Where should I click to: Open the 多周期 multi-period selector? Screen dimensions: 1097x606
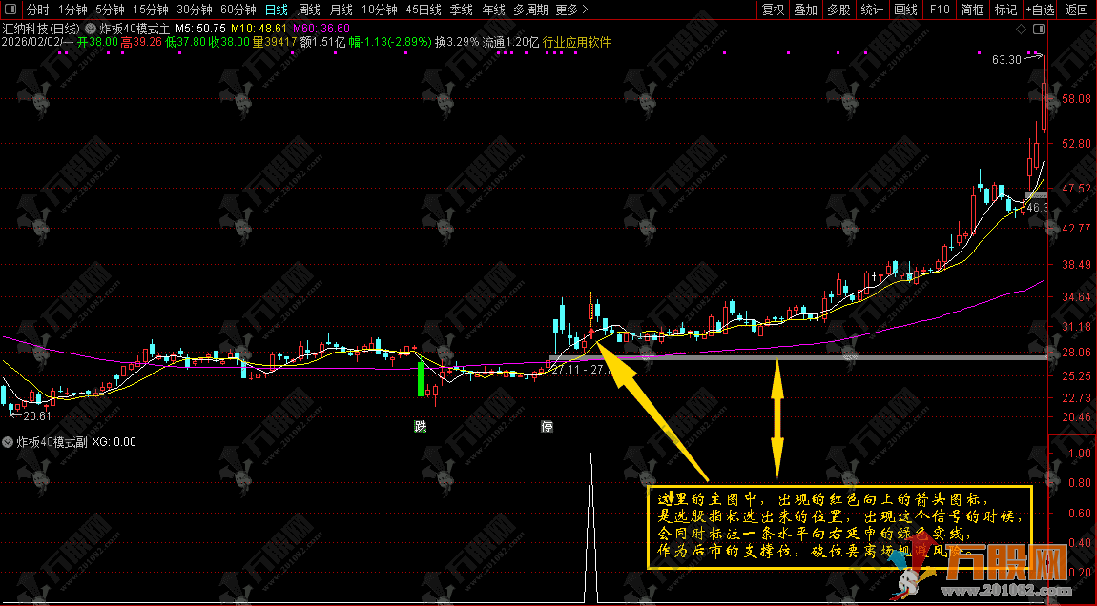pos(530,10)
